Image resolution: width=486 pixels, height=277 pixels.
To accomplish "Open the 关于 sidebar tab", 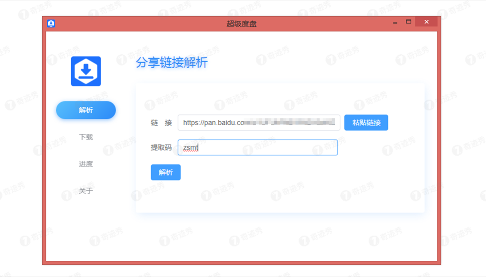I will pyautogui.click(x=86, y=191).
